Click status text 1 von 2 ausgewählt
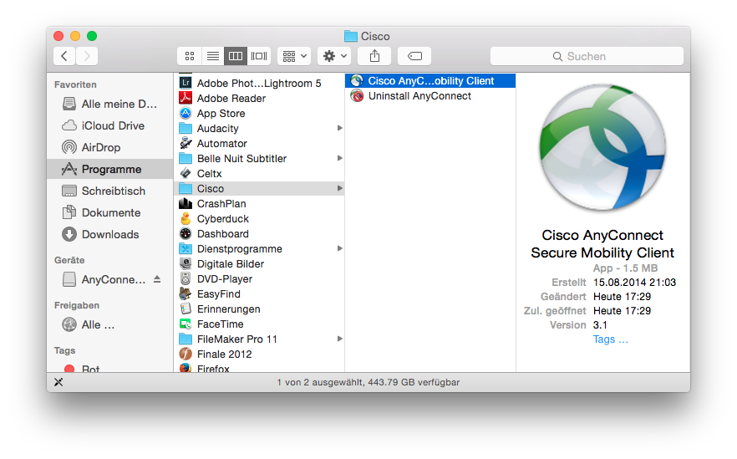This screenshot has height=459, width=737. pyautogui.click(x=319, y=382)
